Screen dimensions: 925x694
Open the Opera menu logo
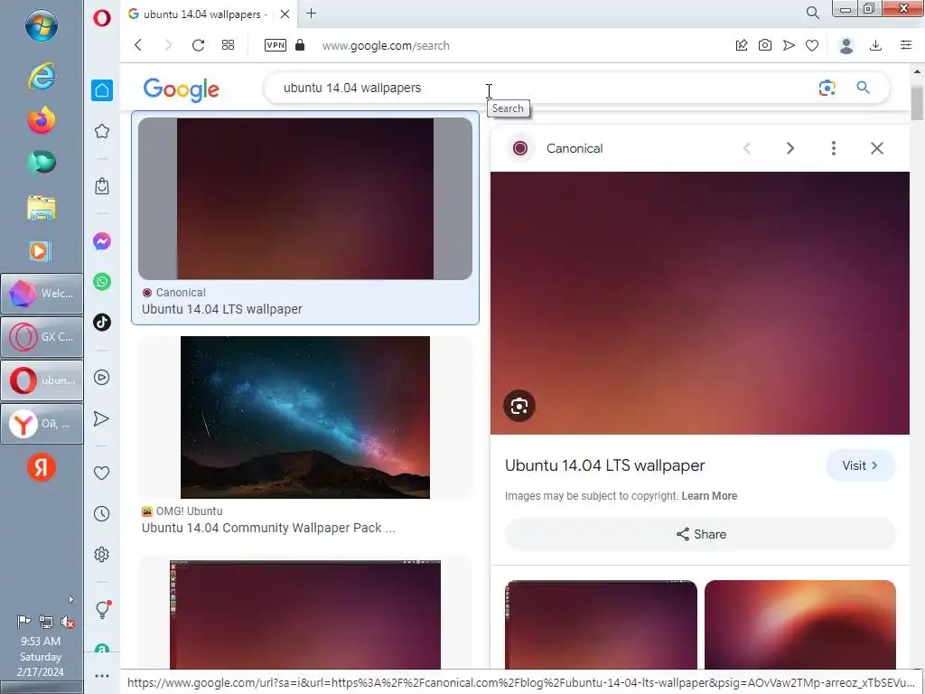click(x=101, y=18)
